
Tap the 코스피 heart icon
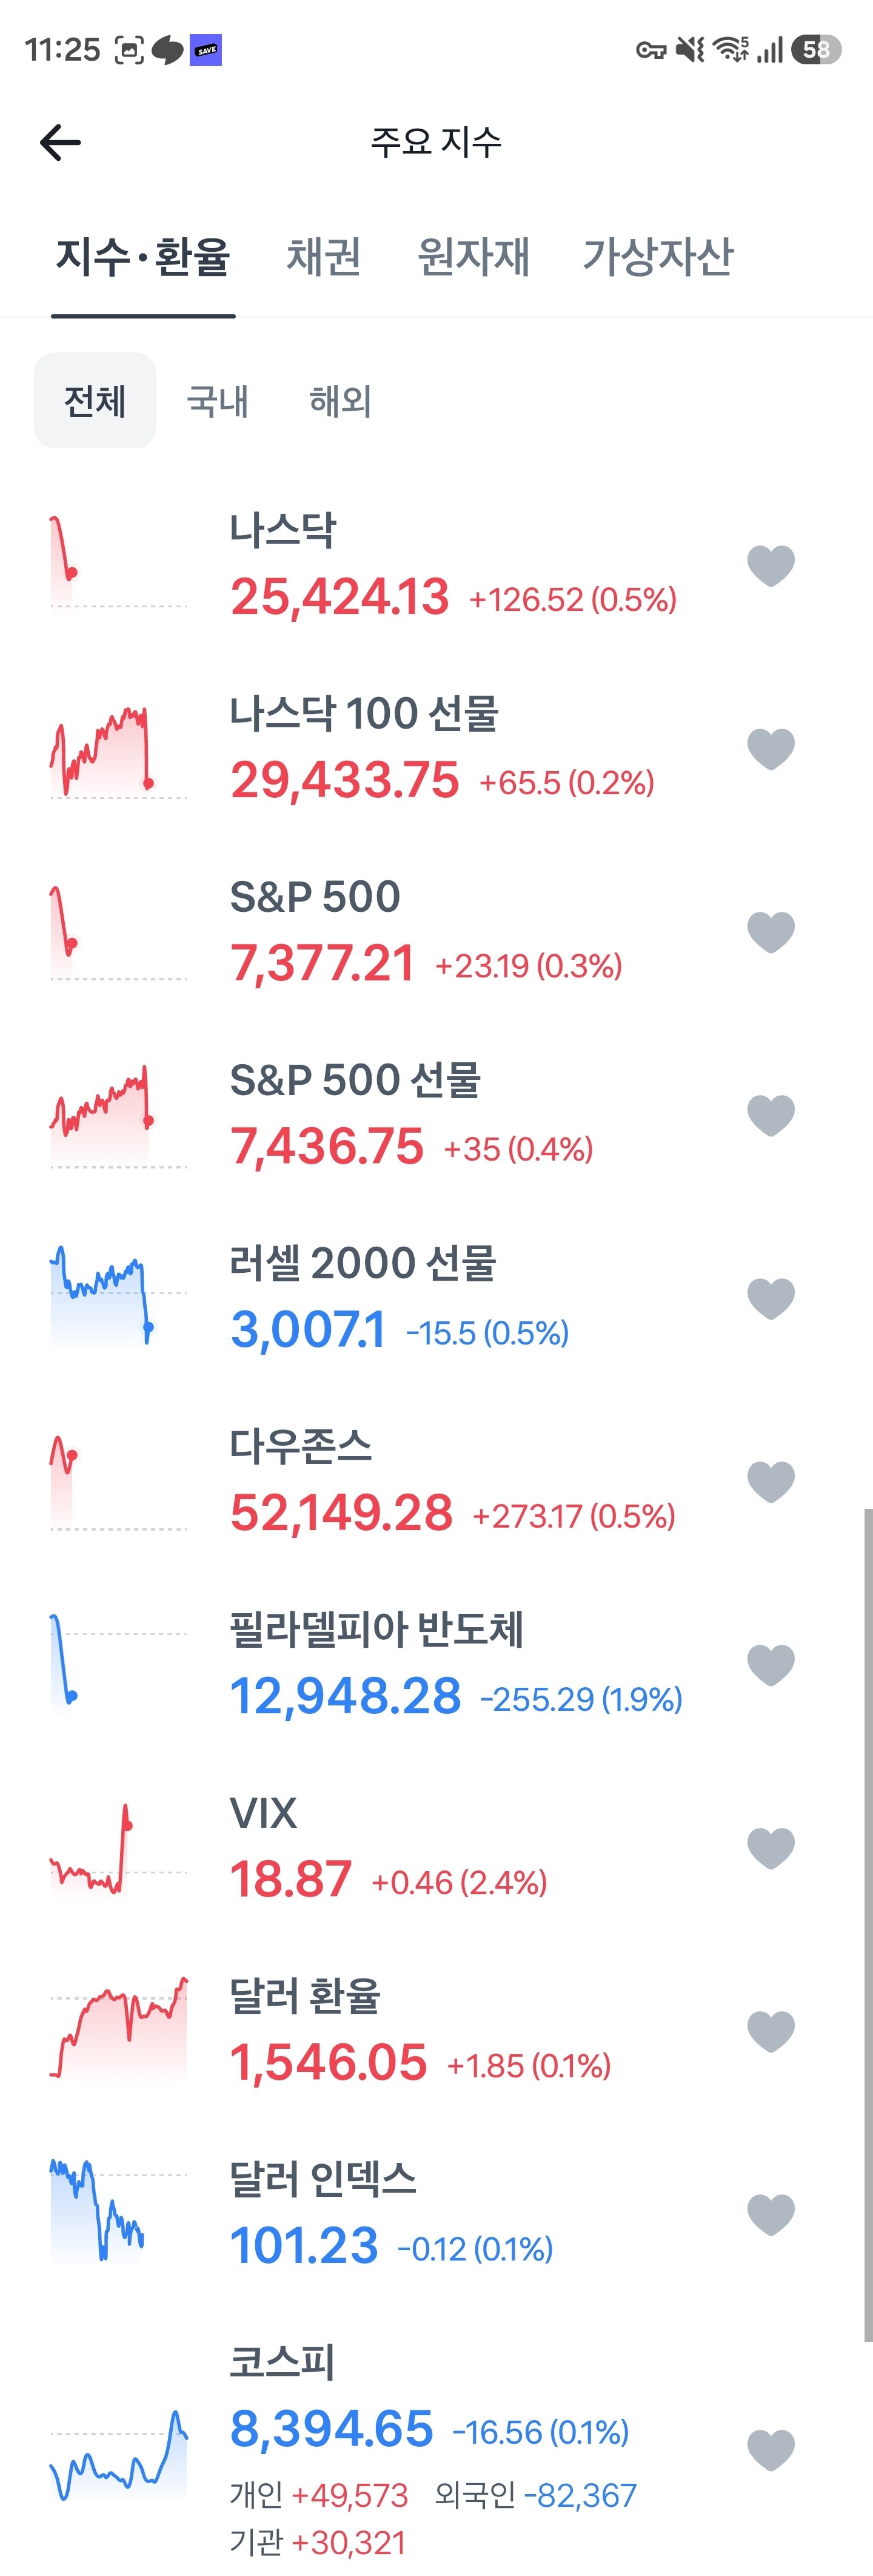pos(770,2449)
